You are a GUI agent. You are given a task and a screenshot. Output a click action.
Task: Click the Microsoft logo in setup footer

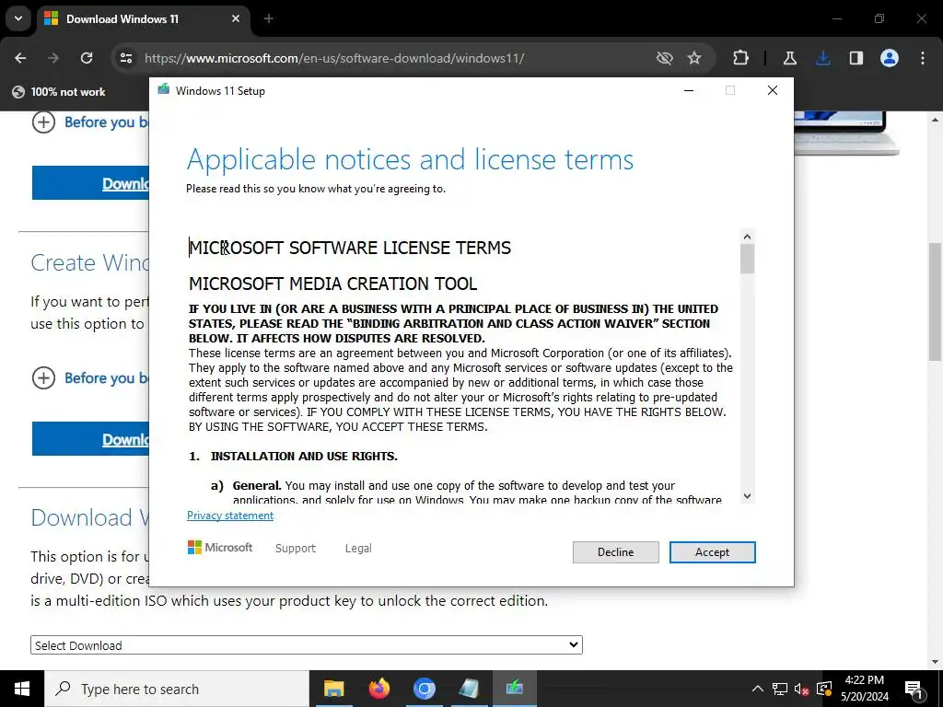[220, 548]
